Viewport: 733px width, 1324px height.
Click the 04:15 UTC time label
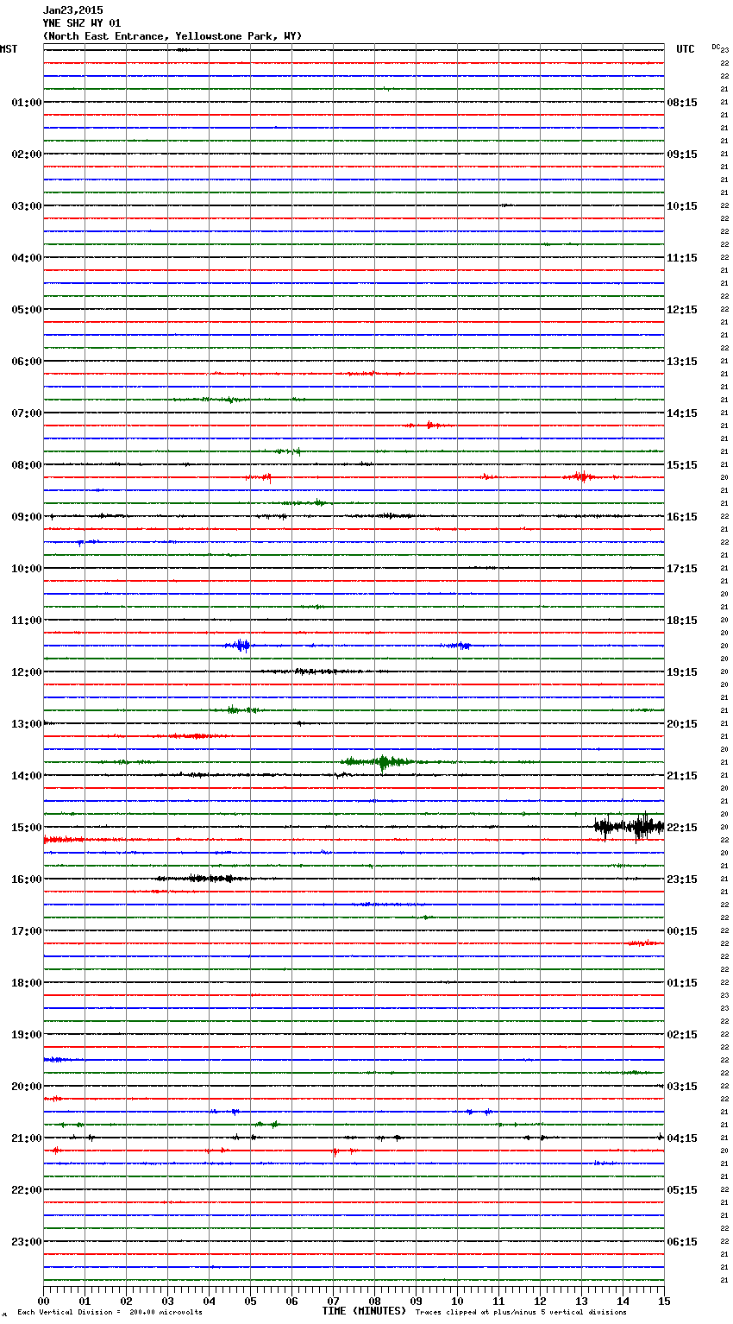[682, 1138]
